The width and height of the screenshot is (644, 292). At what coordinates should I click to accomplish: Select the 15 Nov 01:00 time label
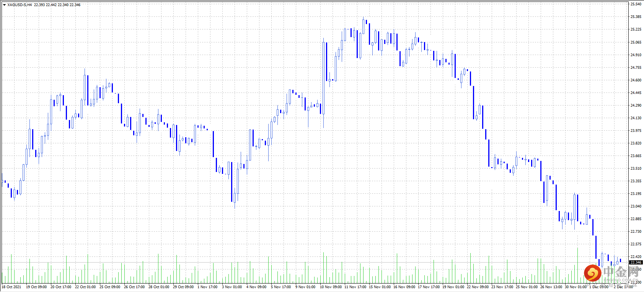pos(380,287)
